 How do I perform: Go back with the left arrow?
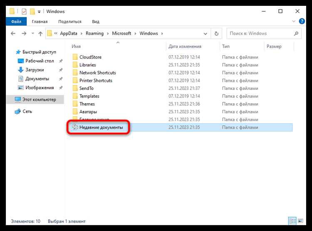[x=13, y=33]
